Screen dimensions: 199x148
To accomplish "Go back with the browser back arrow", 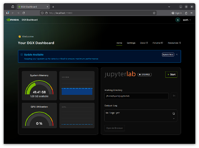I will coord(13,13).
